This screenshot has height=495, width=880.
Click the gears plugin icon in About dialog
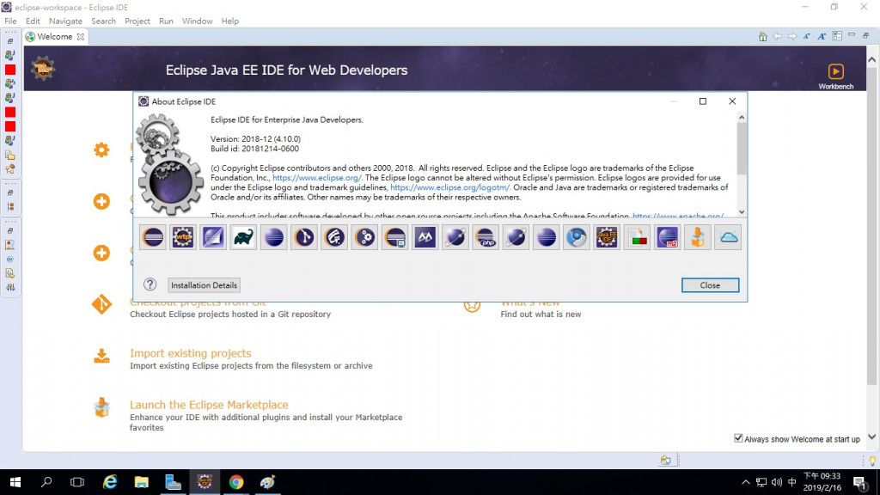[x=364, y=237]
